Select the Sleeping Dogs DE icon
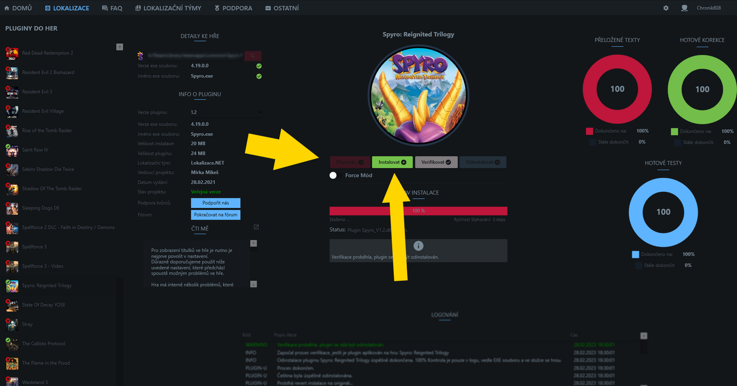The height and width of the screenshot is (386, 737). click(12, 208)
